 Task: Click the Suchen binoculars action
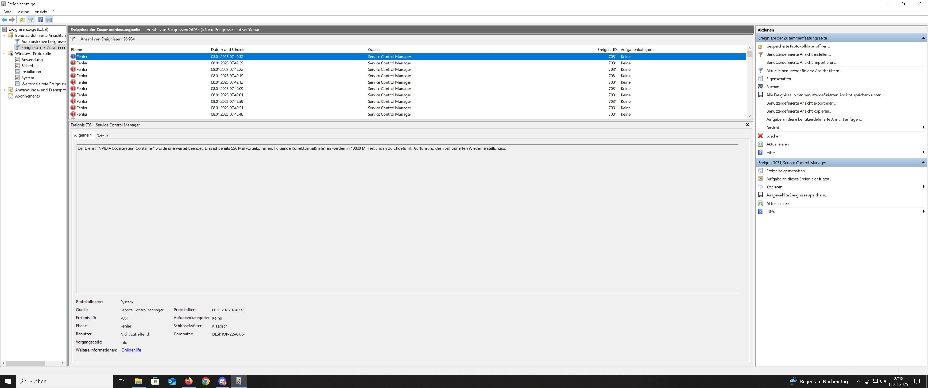(x=773, y=87)
